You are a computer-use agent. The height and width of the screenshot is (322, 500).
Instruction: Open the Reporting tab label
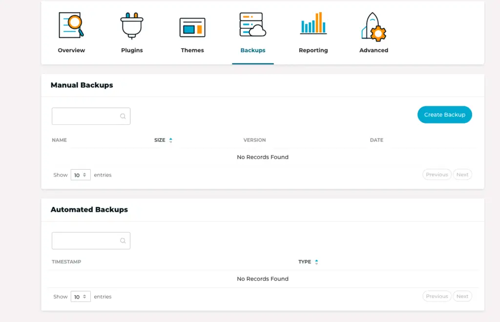(313, 50)
